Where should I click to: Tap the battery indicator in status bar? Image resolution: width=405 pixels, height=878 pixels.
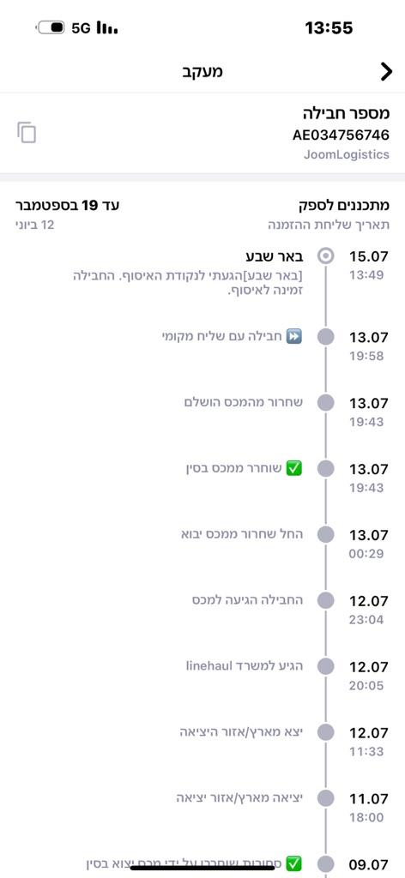(x=51, y=27)
